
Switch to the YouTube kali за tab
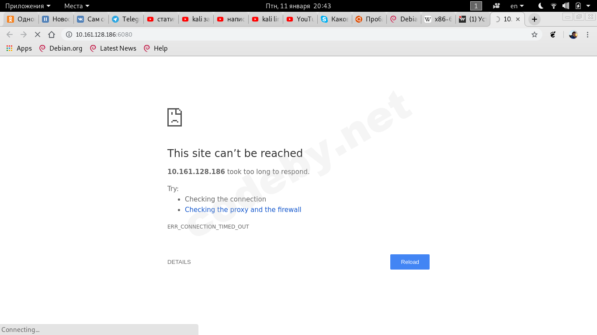pos(196,19)
